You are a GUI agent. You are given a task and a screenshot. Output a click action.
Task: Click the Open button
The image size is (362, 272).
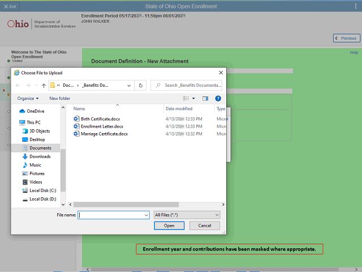pyautogui.click(x=169, y=226)
